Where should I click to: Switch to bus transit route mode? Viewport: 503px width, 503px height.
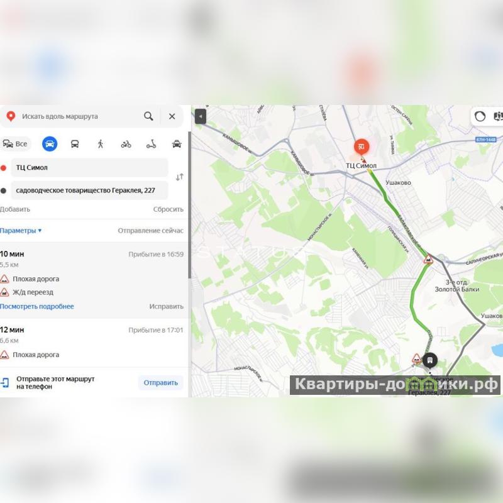tap(75, 144)
